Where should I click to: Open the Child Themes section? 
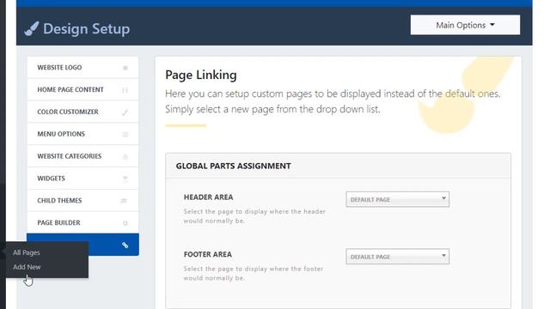(82, 200)
